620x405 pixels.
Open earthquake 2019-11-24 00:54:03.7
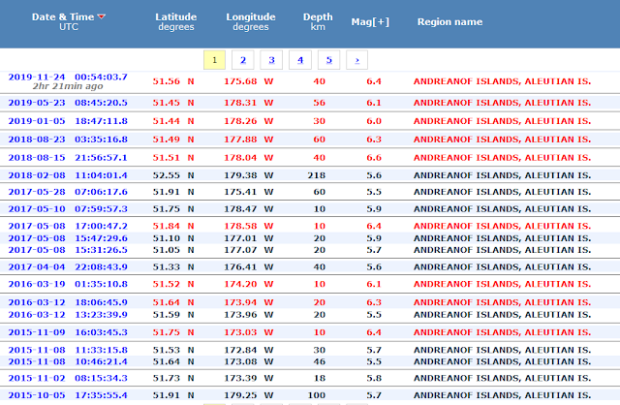click(68, 77)
